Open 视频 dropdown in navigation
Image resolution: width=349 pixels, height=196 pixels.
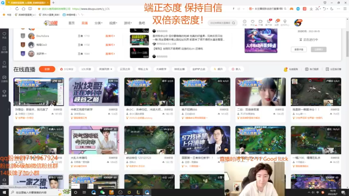[x=113, y=23]
